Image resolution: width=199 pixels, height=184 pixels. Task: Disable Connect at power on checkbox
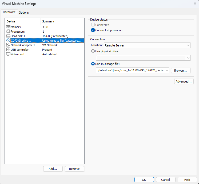click(x=93, y=30)
